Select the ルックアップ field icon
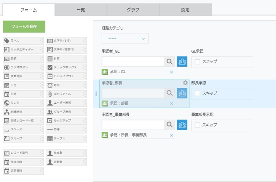 coord(50,121)
